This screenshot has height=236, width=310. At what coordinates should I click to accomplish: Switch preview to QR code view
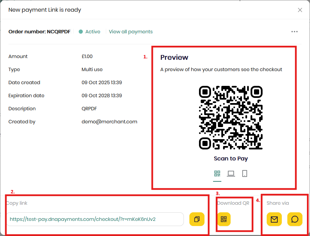click(x=217, y=173)
